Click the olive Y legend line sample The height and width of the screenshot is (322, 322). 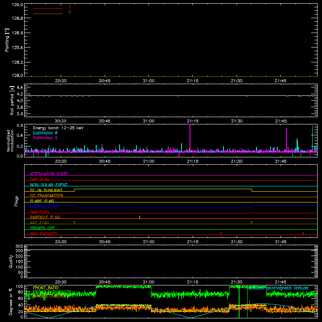click(48, 14)
